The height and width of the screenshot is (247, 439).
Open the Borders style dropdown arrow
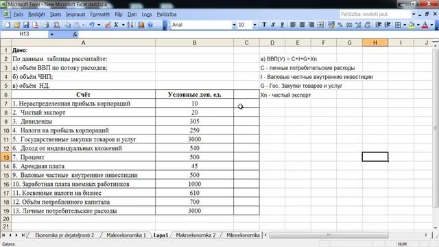405,25
